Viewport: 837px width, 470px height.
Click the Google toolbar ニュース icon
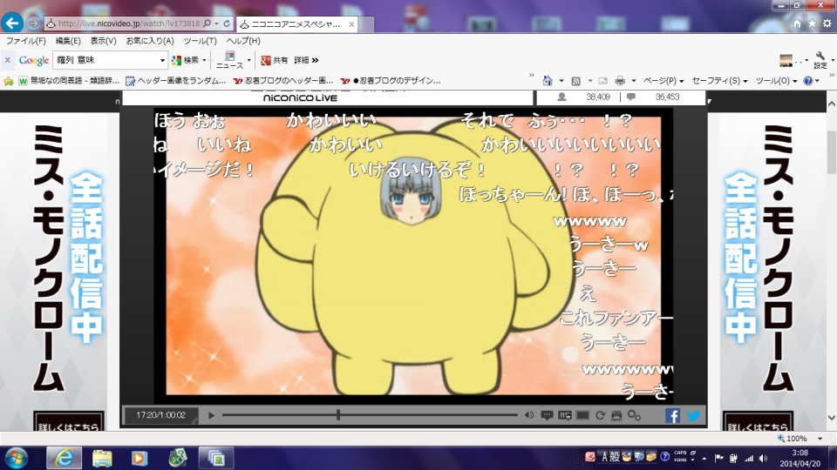point(229,60)
